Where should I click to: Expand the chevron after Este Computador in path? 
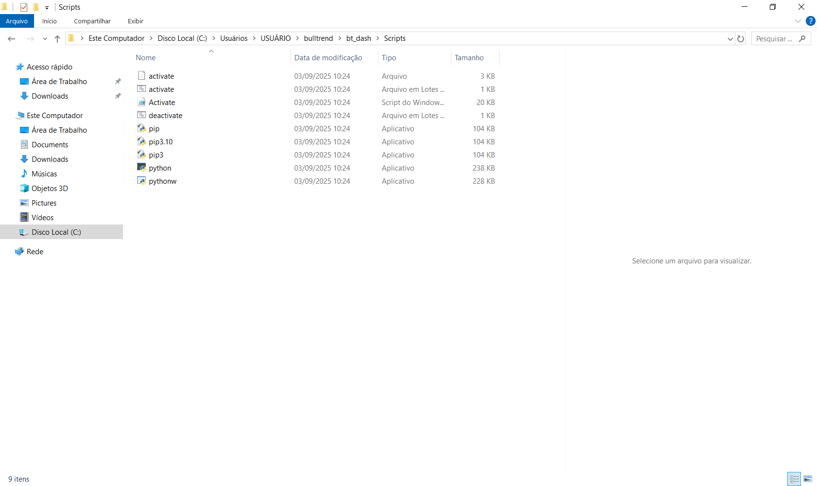pos(151,38)
